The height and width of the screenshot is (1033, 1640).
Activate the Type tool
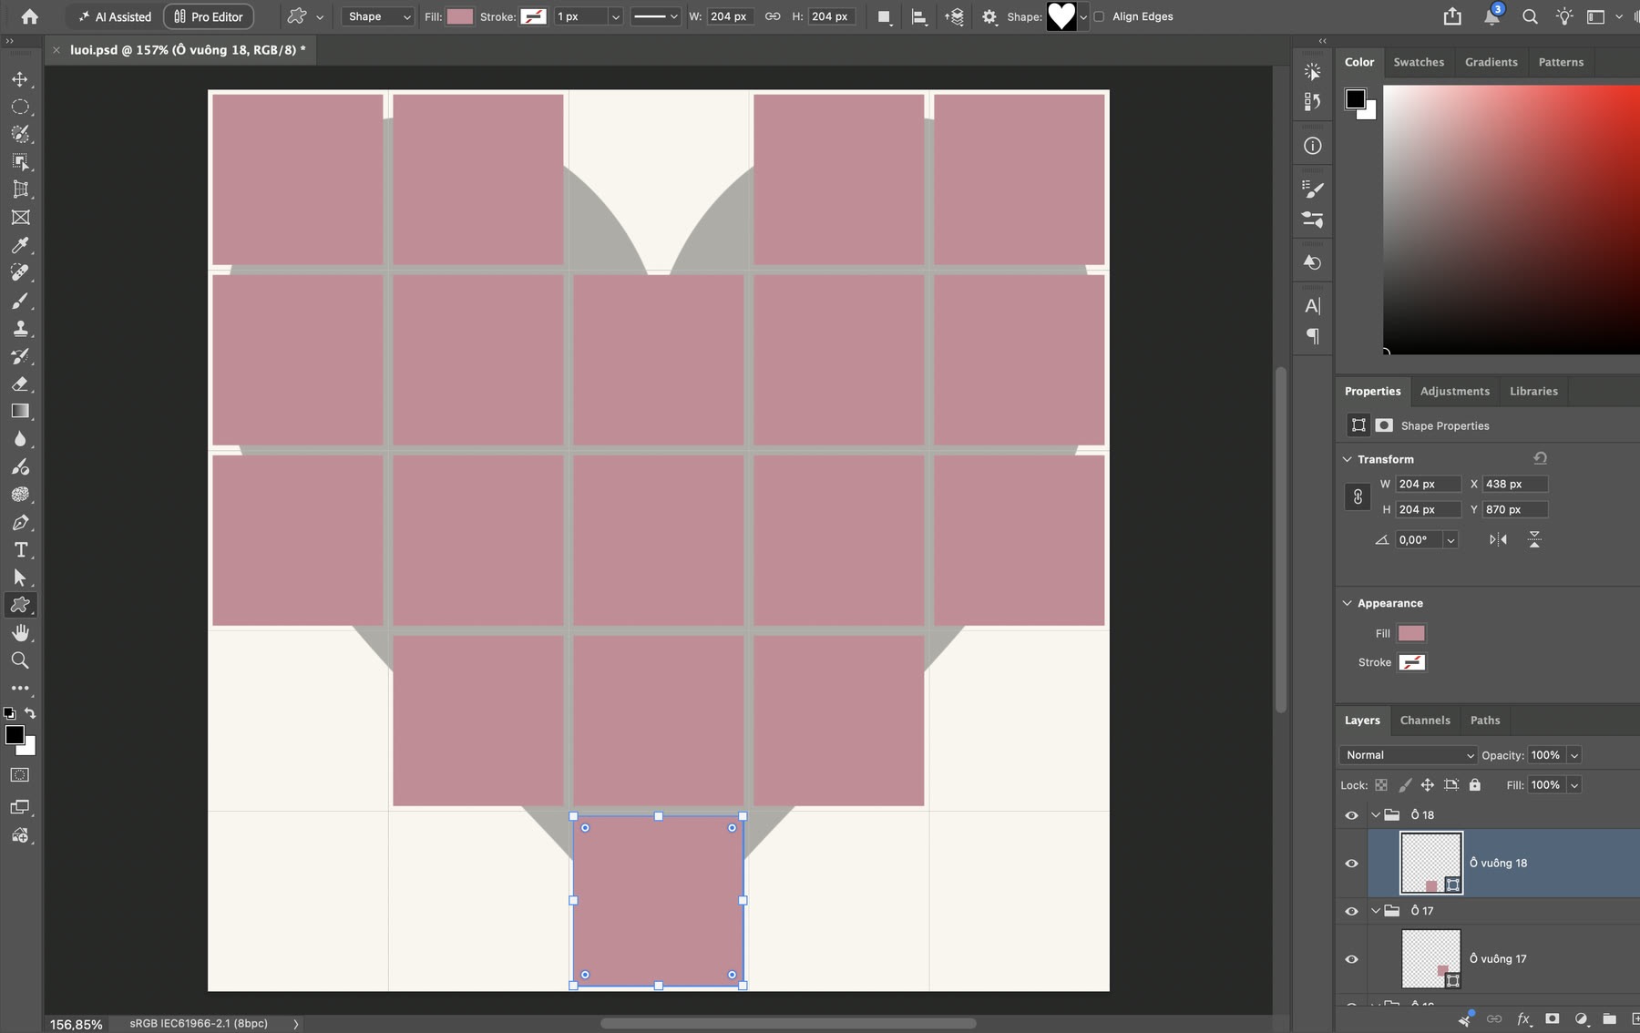pyautogui.click(x=20, y=549)
